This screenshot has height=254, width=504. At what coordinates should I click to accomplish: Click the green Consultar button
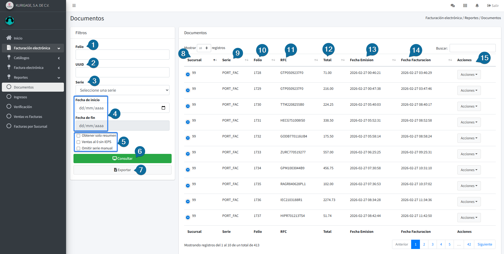coord(122,159)
